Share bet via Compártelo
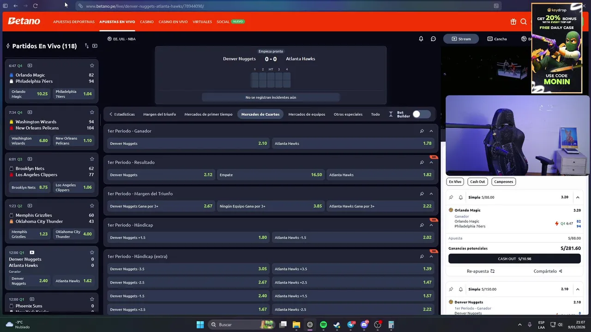 coord(548,271)
